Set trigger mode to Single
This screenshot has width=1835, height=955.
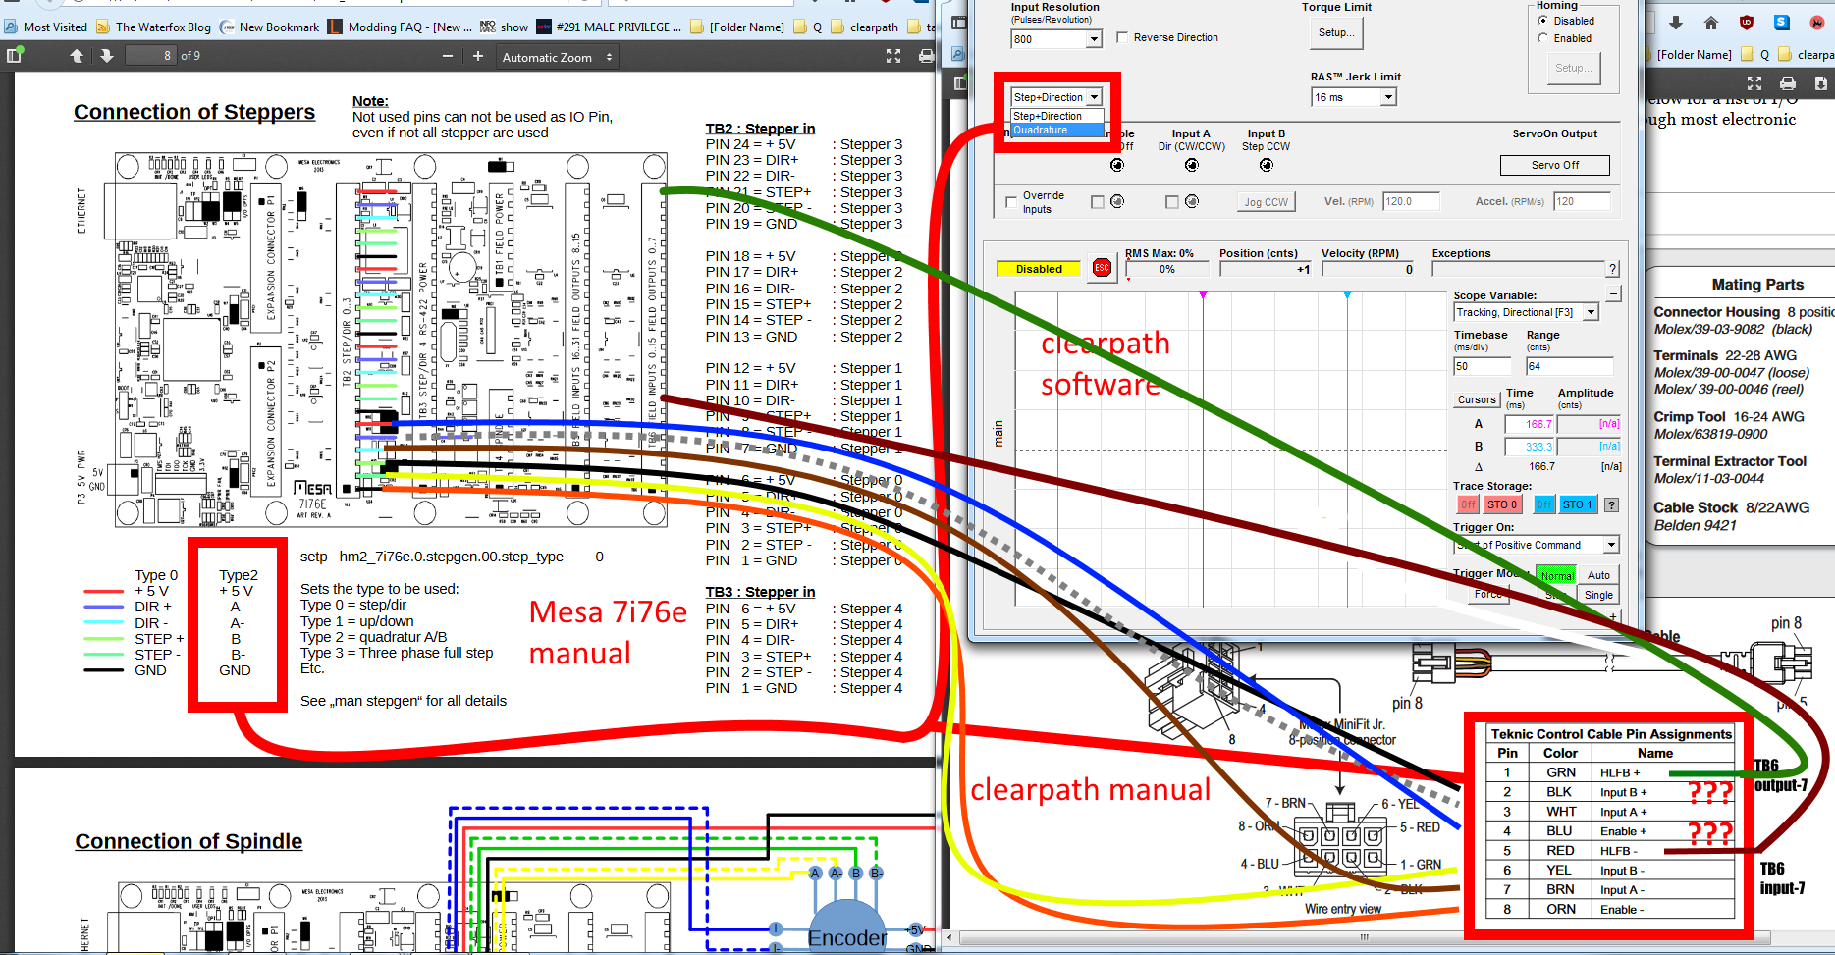click(1598, 595)
